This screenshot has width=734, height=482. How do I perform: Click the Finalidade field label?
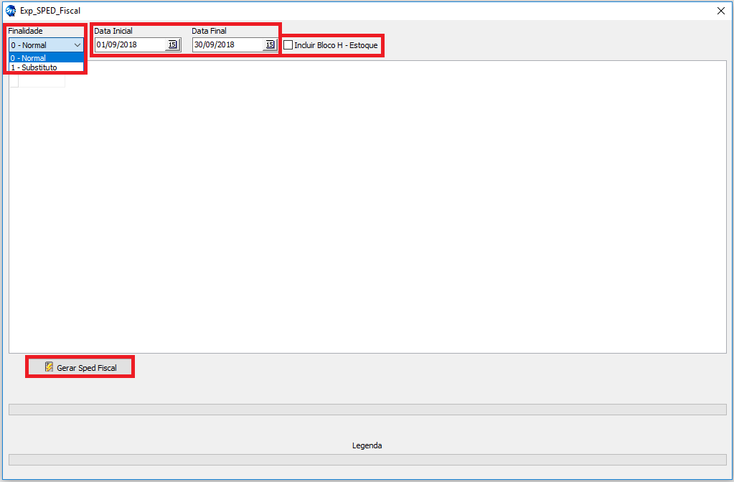(x=26, y=31)
